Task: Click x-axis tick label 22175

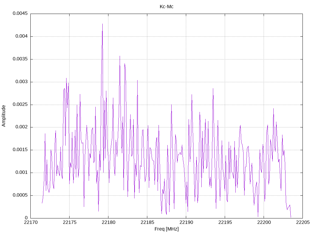Action: 70,222
